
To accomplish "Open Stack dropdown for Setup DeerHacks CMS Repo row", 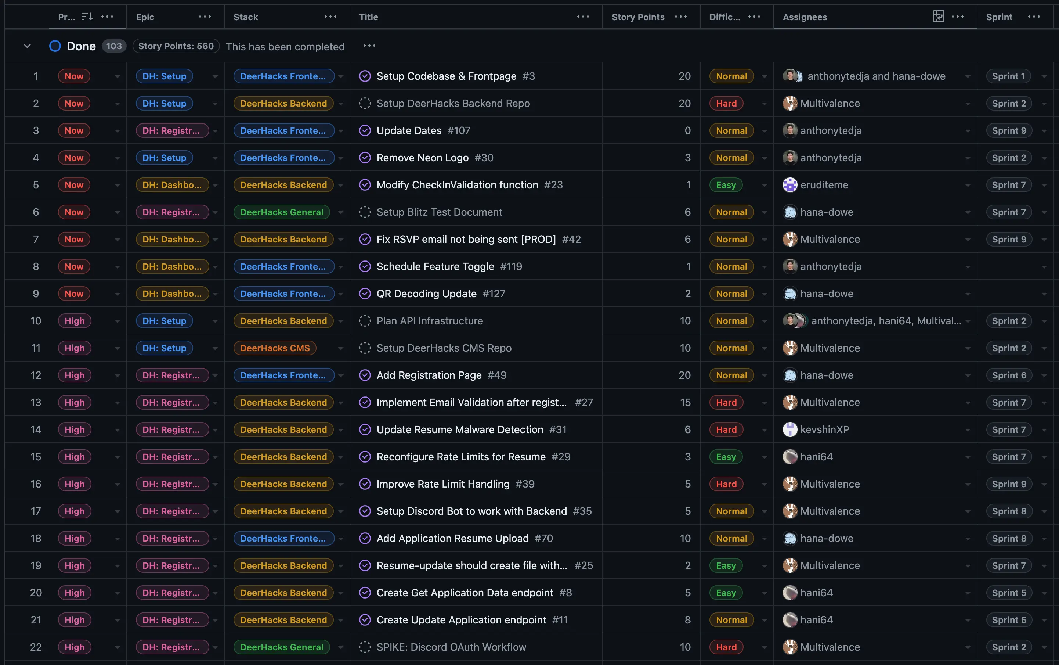I will tap(341, 348).
